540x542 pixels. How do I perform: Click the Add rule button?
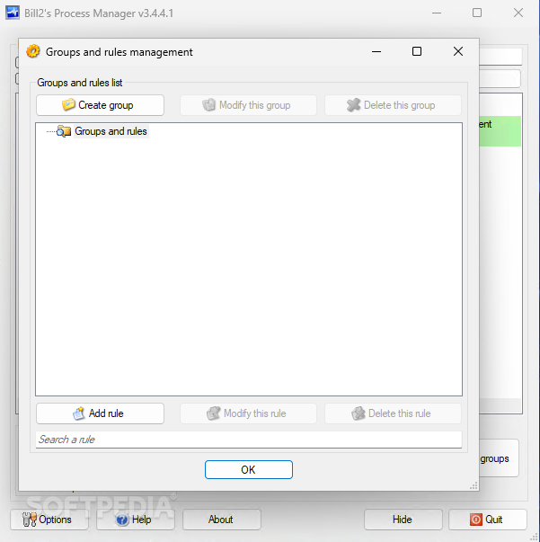tap(101, 413)
